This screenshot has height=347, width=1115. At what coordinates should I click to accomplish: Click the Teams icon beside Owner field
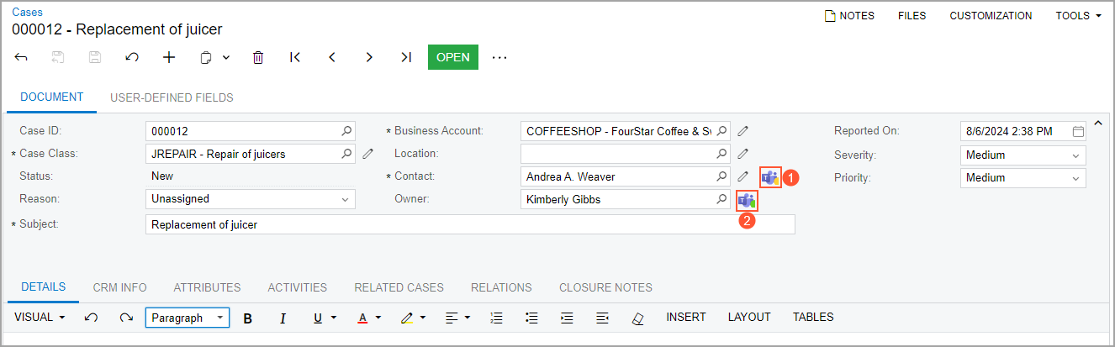(x=746, y=200)
